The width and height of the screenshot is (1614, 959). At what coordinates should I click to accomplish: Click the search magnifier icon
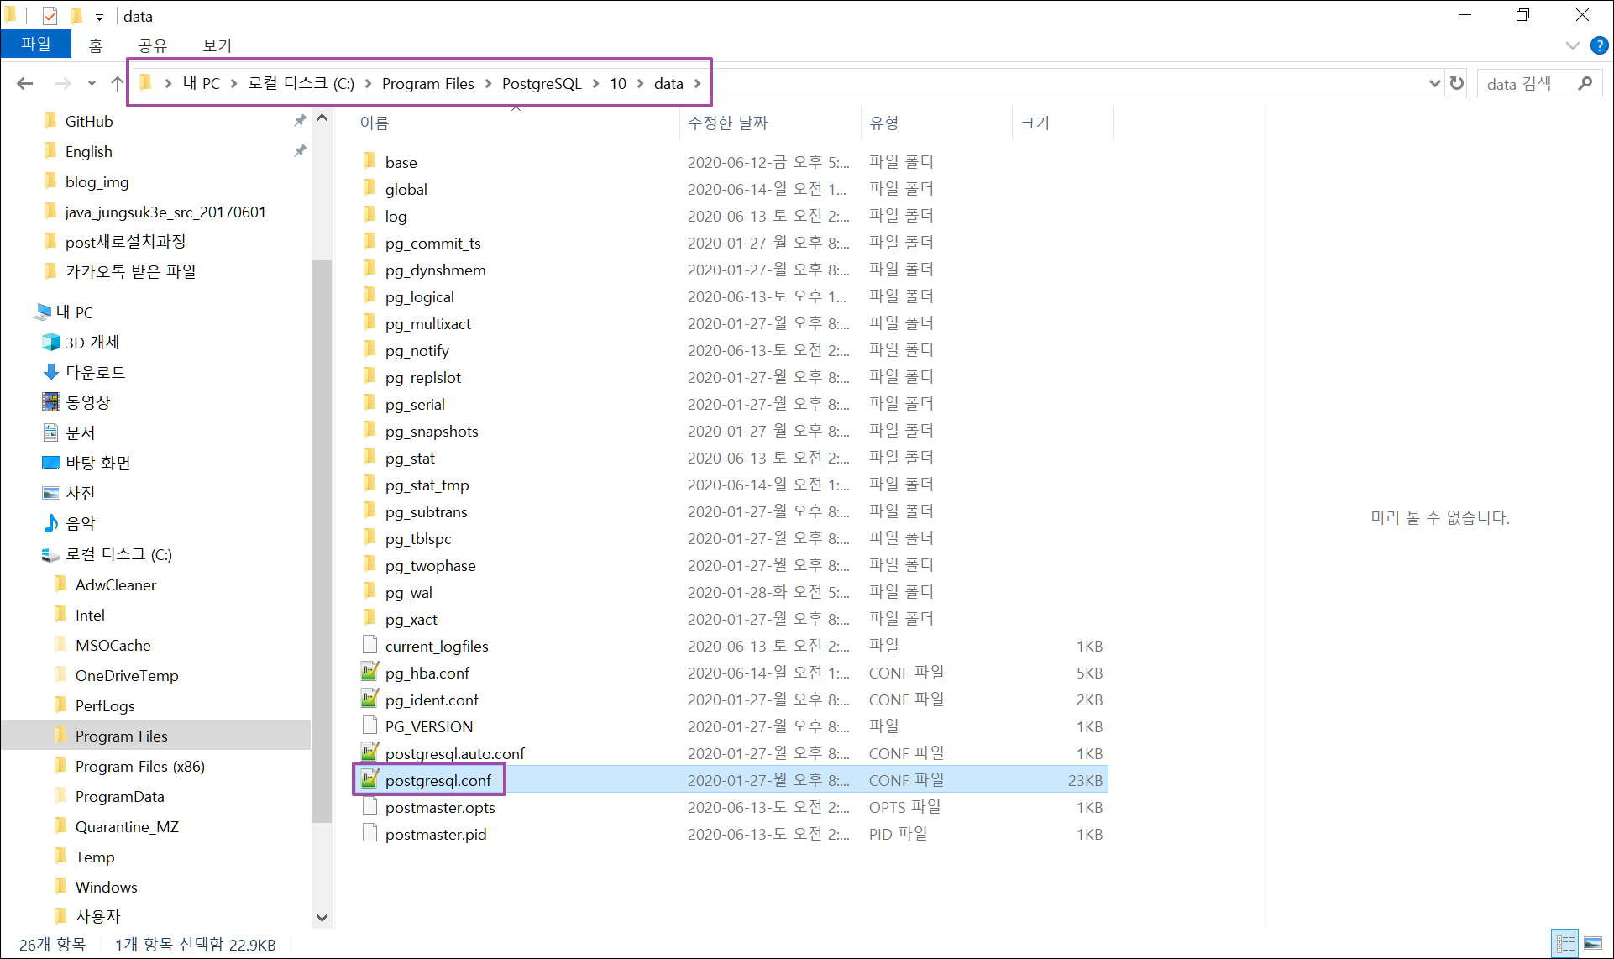tap(1585, 83)
